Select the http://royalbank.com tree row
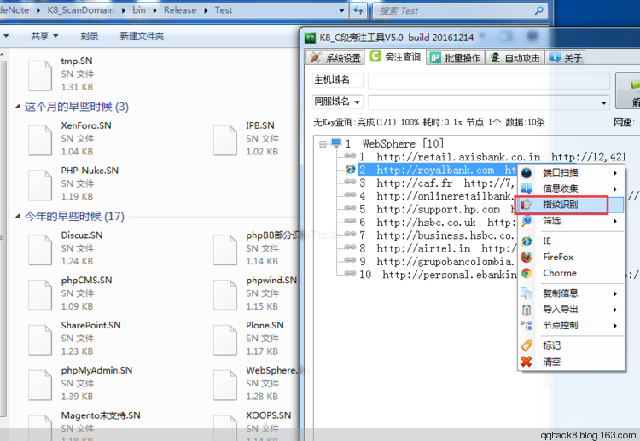Viewport: 640px width, 441px height. coord(437,170)
